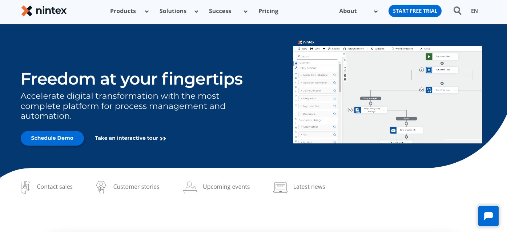This screenshot has width=507, height=232.
Task: Focus the Search field in the designer preview
Action: [317, 57]
